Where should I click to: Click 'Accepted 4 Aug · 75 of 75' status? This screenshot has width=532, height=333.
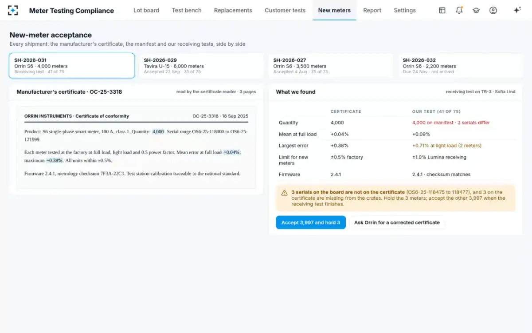(301, 71)
